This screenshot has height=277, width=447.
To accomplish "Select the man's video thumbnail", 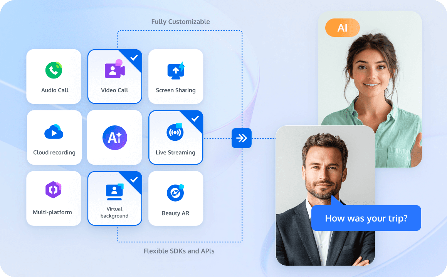I will click(325, 195).
